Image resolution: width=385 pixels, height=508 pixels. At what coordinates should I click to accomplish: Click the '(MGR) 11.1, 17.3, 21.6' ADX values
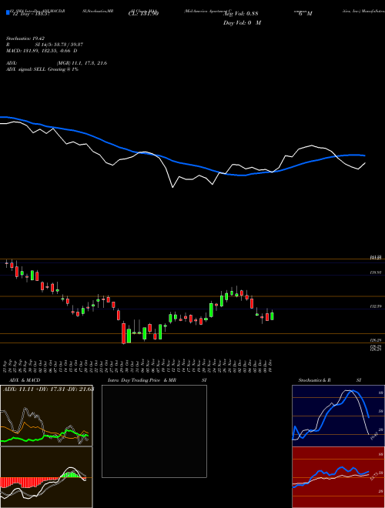click(82, 63)
